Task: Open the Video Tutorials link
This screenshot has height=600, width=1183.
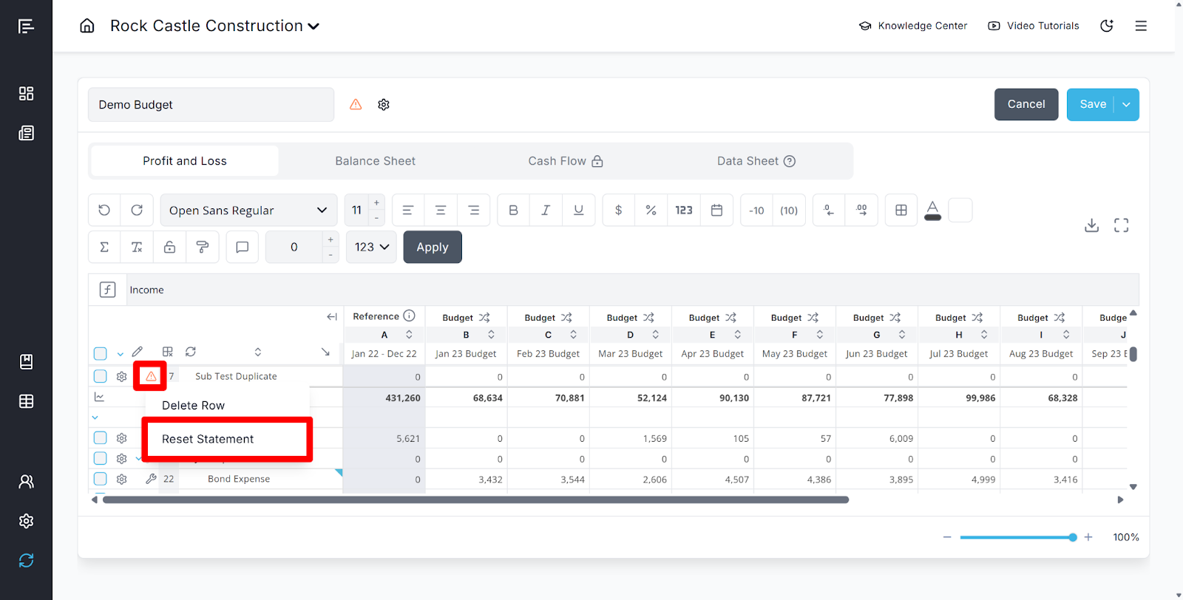Action: click(x=1034, y=26)
